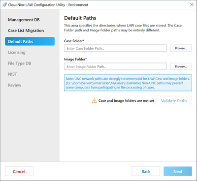Close the Configuration Utility window

pos(192,4)
